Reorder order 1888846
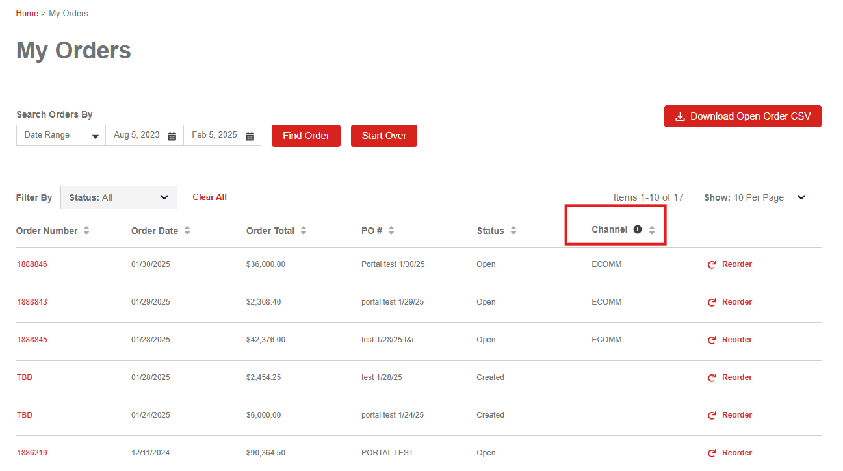843x471 pixels. point(730,264)
